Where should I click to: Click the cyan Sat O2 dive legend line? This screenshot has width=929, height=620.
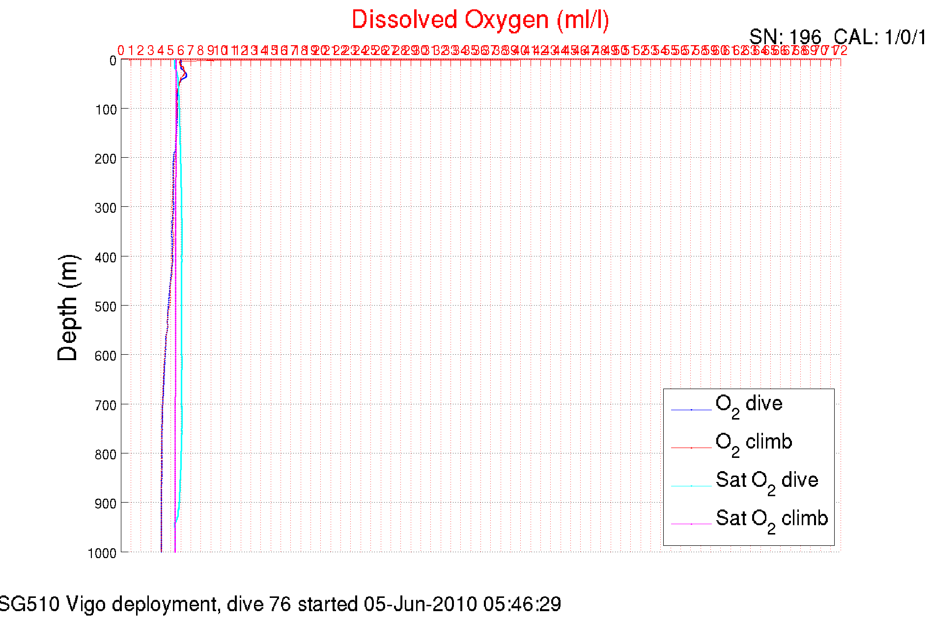(691, 486)
